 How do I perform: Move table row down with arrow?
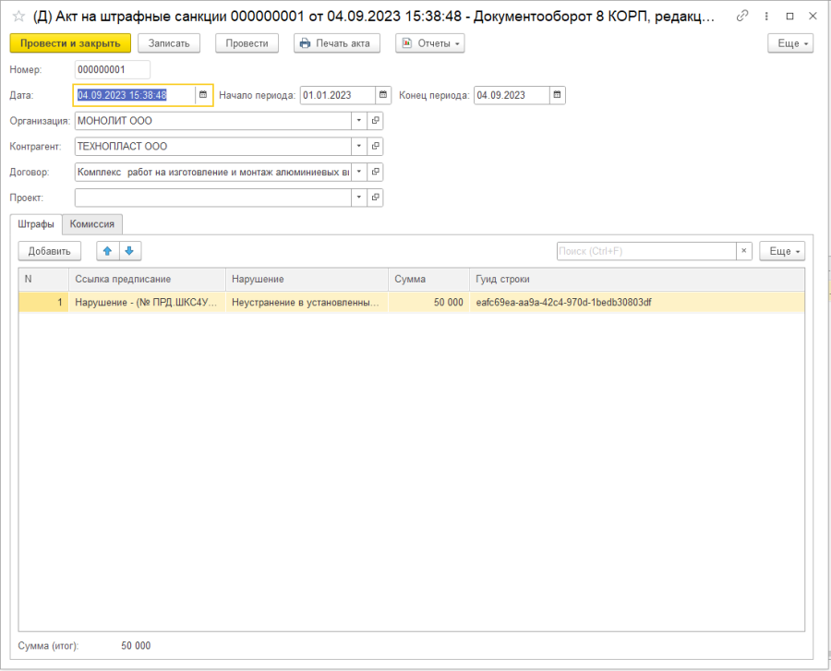pos(129,251)
